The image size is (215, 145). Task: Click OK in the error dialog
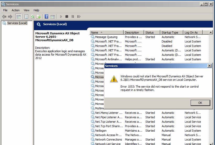coord(200,103)
